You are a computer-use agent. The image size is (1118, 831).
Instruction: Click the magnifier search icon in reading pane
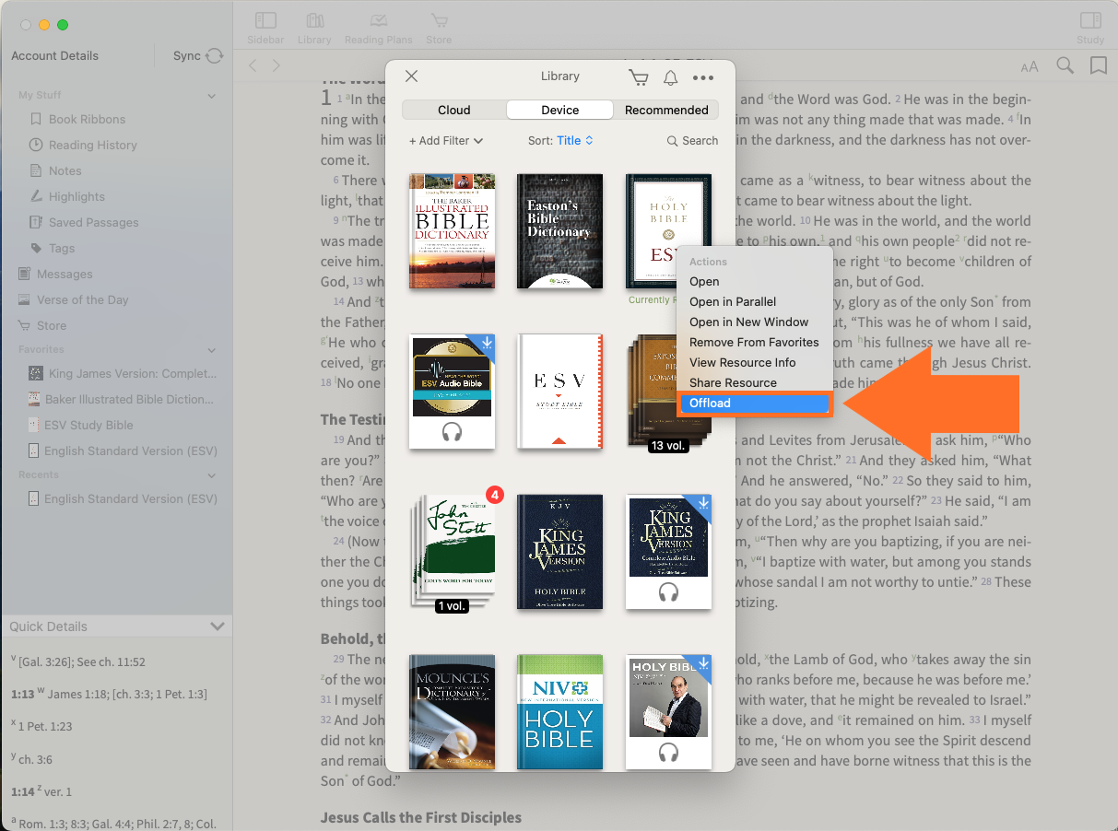(1065, 65)
